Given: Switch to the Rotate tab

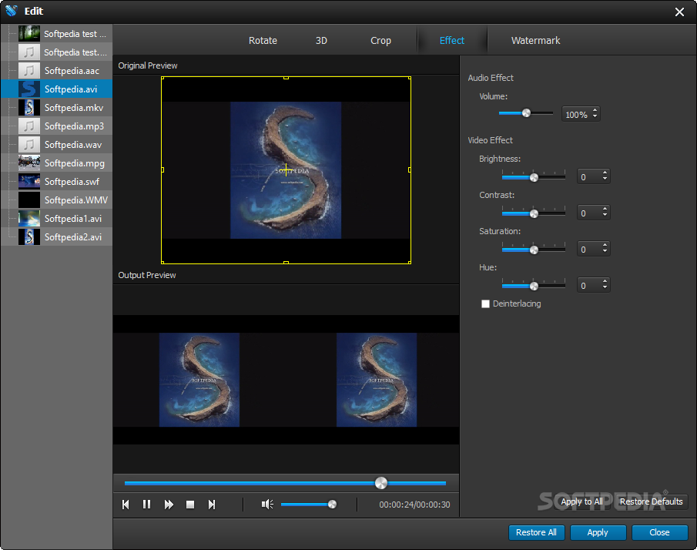Looking at the screenshot, I should click(263, 41).
